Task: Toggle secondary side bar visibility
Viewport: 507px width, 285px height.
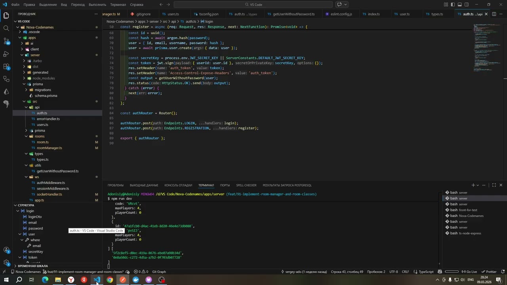Action: tap(467, 4)
